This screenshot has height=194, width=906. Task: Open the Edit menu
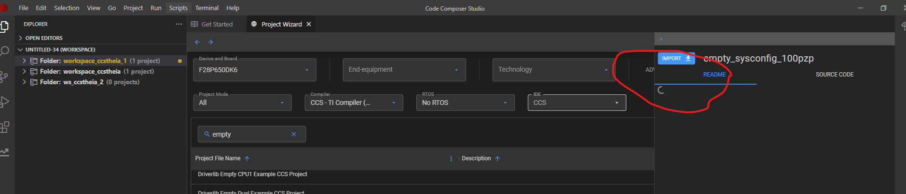(41, 8)
